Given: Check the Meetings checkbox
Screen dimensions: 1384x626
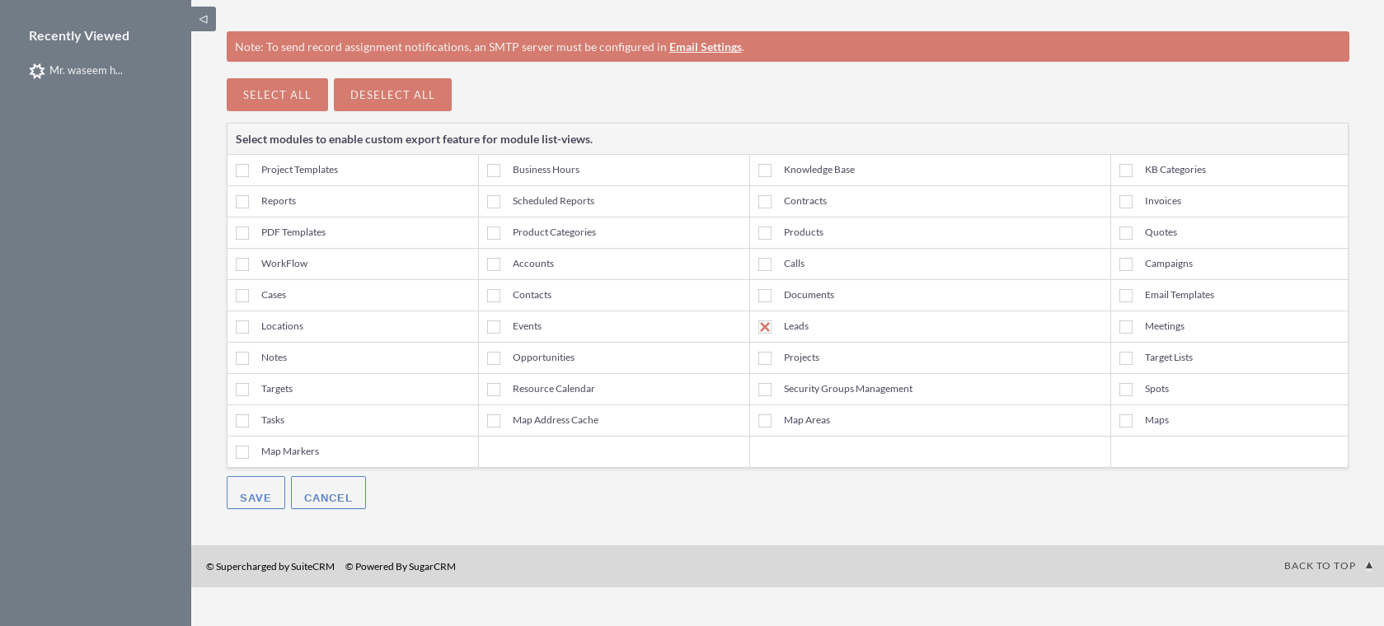Looking at the screenshot, I should point(1126,327).
